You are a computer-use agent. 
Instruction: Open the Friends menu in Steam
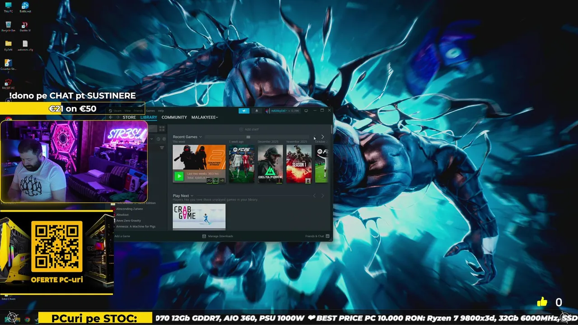[138, 111]
